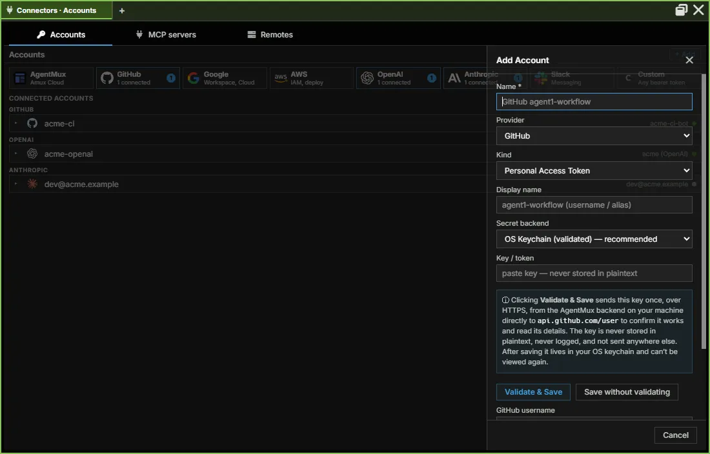The height and width of the screenshot is (454, 710).
Task: Select the OpenAI provider card
Action: [x=398, y=78]
